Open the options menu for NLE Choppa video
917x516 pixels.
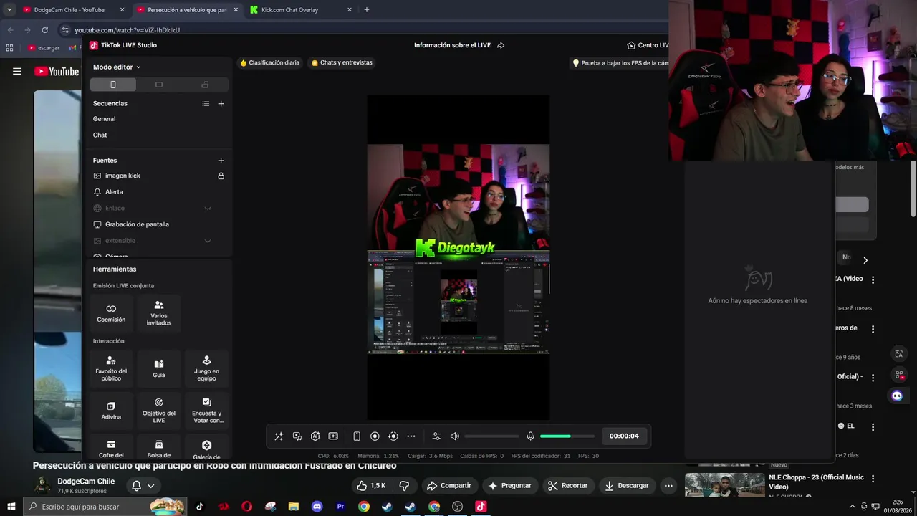873,478
